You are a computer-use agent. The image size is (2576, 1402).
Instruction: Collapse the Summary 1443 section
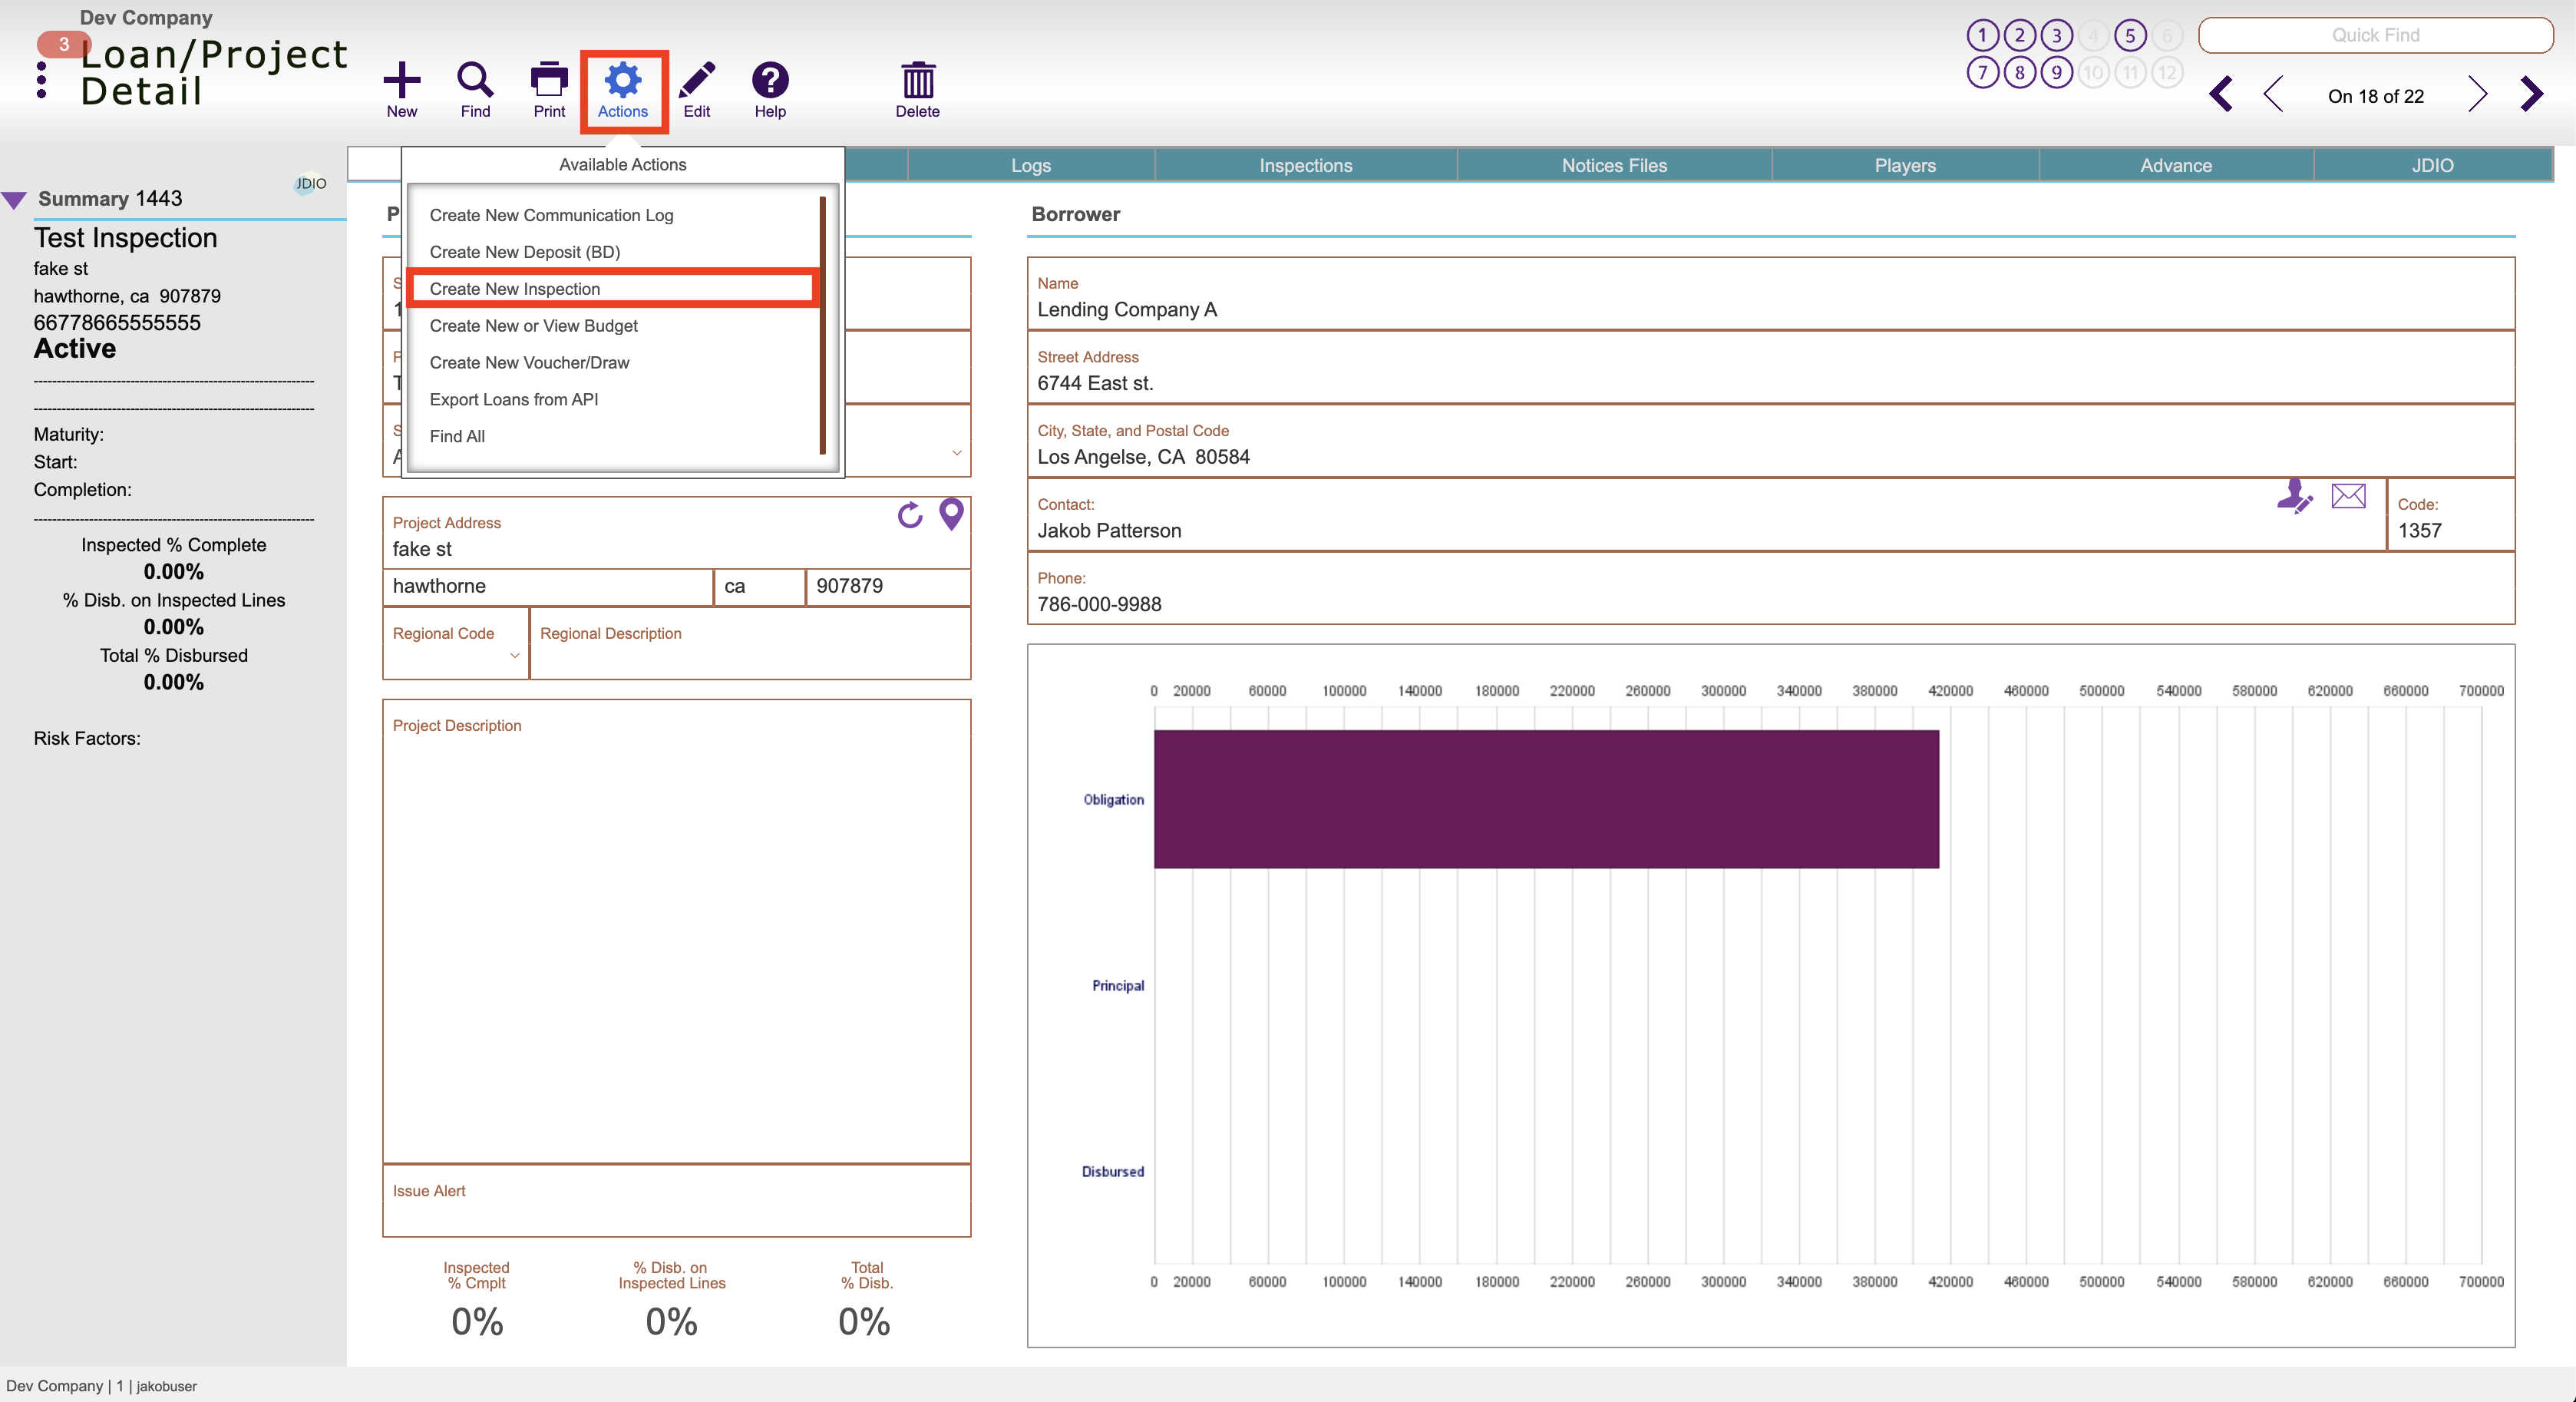pyautogui.click(x=14, y=198)
